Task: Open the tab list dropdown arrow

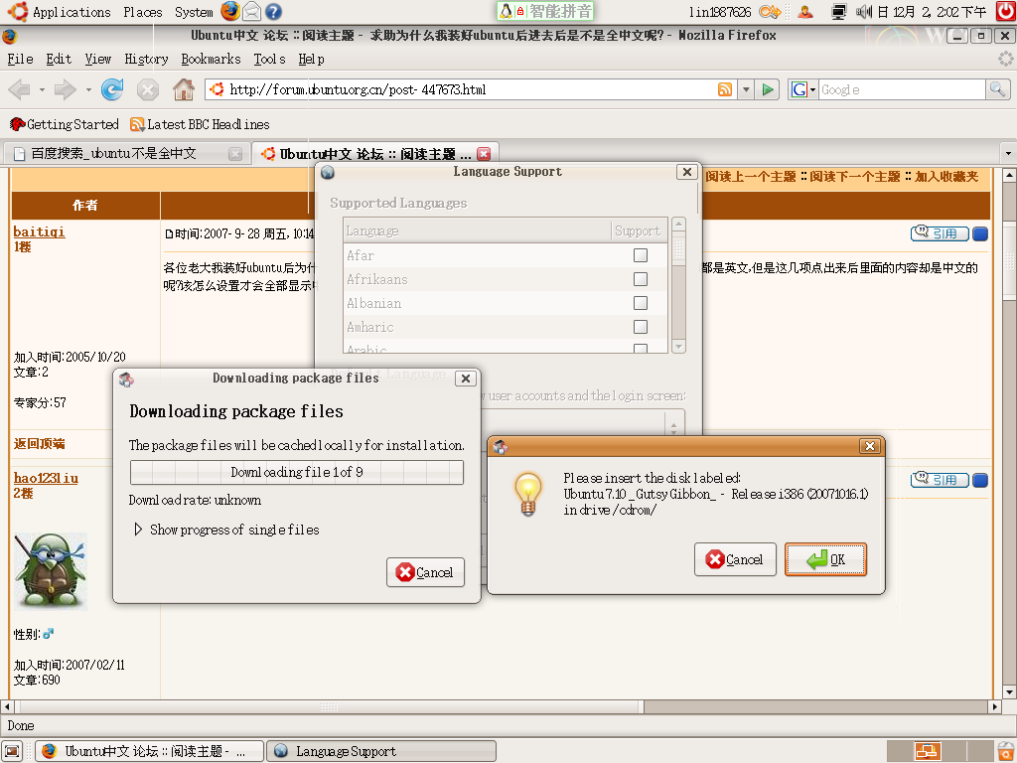Action: pyautogui.click(x=1008, y=154)
